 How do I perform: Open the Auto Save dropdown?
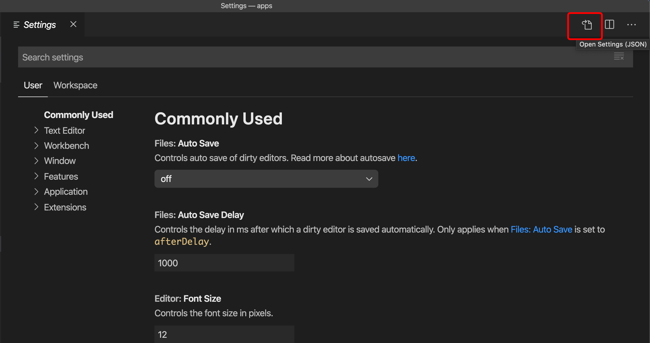266,179
